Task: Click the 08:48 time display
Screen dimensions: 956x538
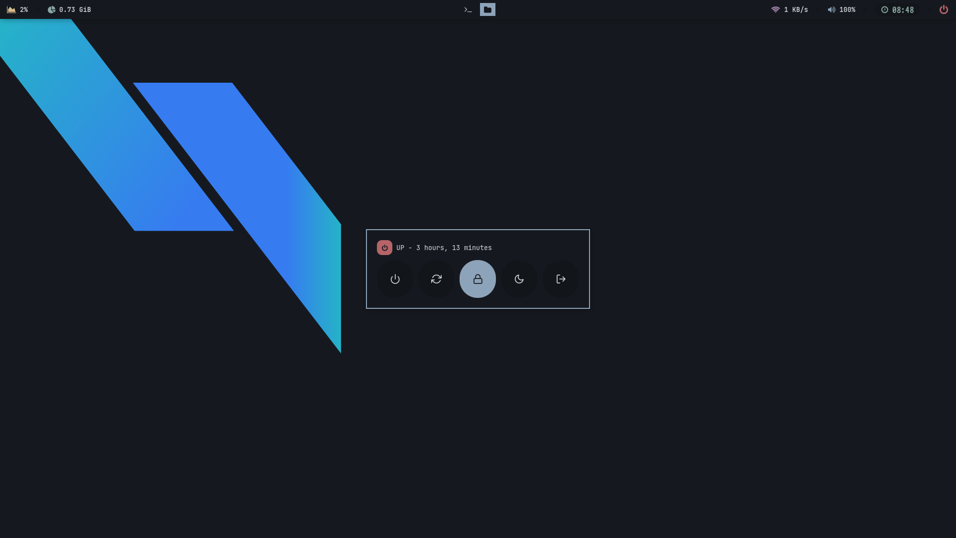Action: (903, 10)
